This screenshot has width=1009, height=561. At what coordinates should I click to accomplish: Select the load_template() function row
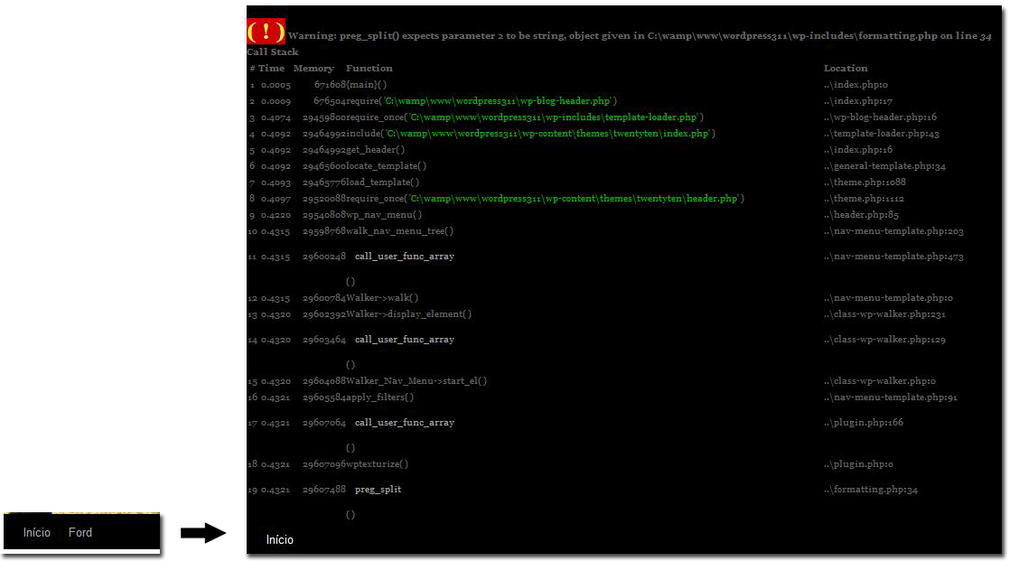click(382, 182)
